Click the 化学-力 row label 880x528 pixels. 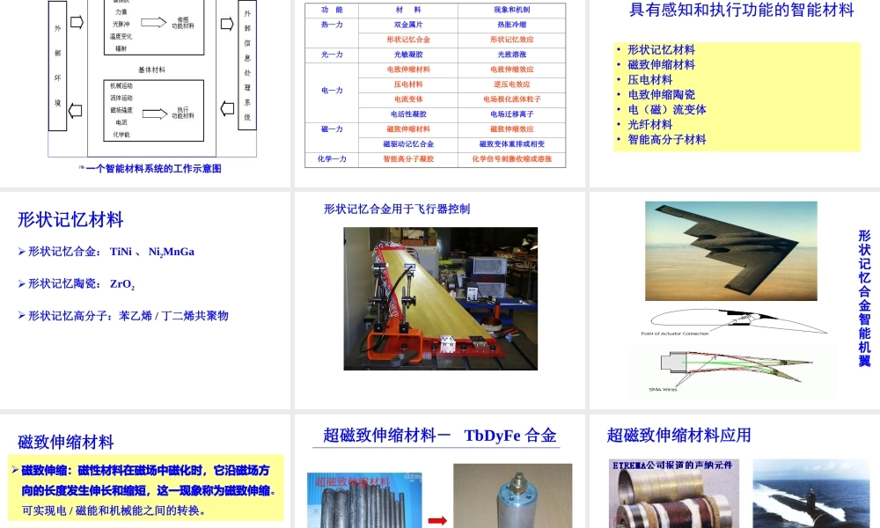(x=330, y=159)
